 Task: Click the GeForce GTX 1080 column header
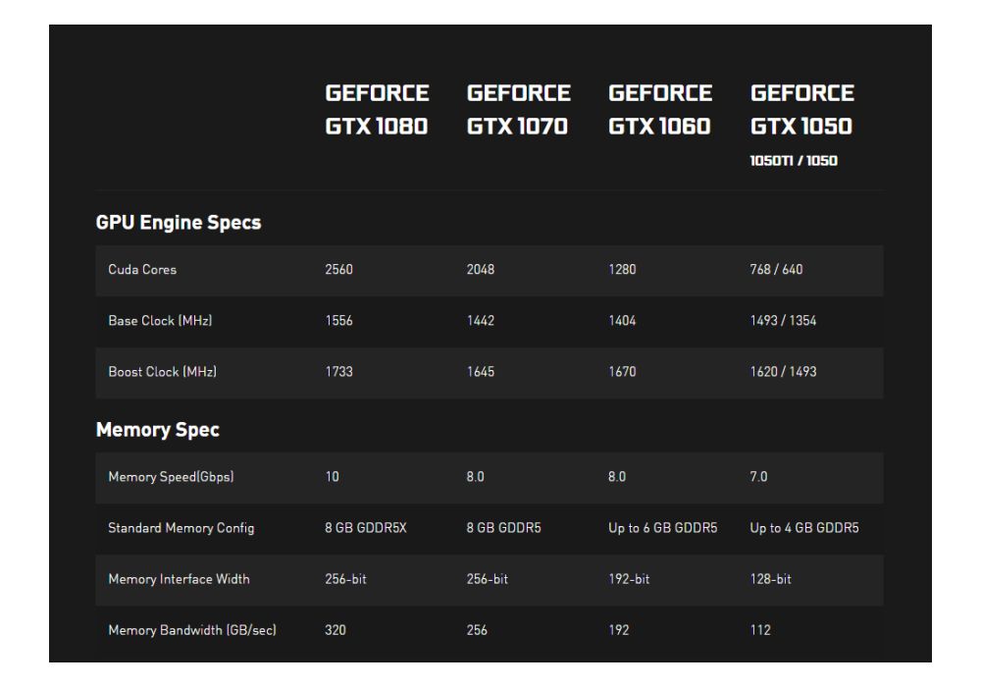pos(378,111)
